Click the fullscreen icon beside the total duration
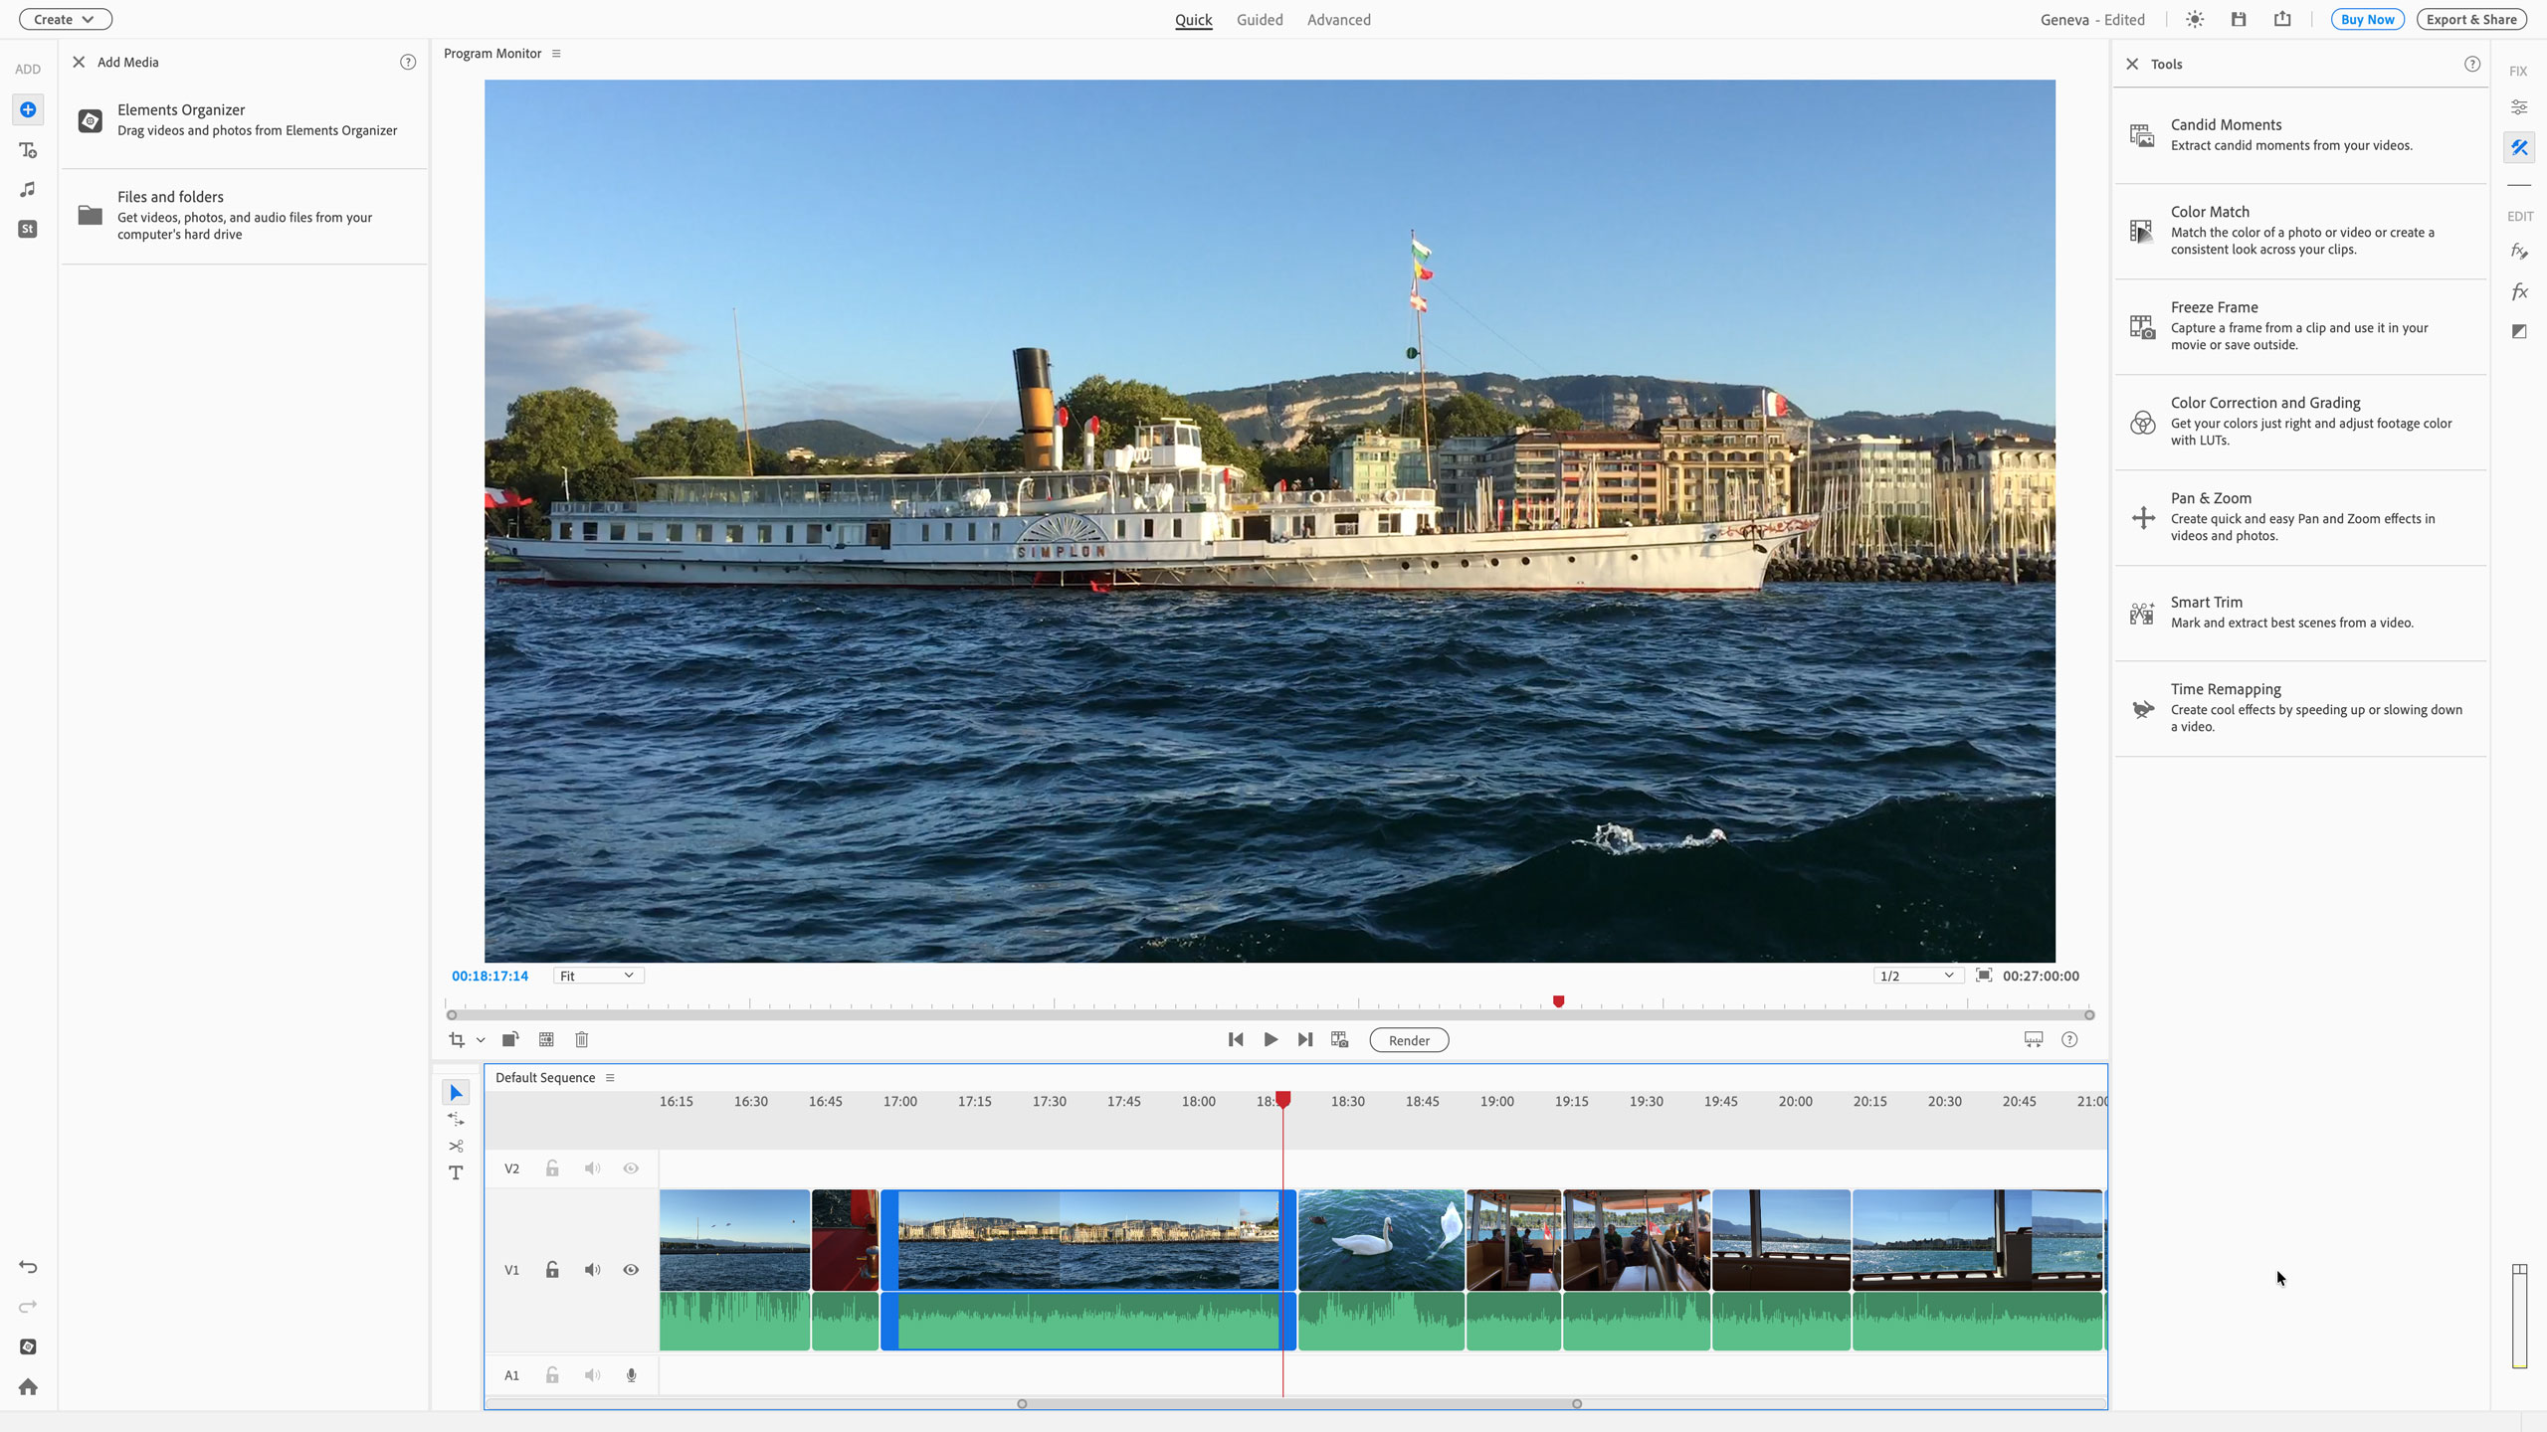The height and width of the screenshot is (1432, 2547). 1984,976
